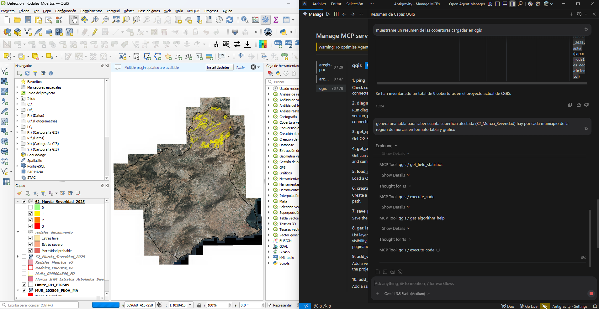Stop agent generation red square

(x=591, y=294)
